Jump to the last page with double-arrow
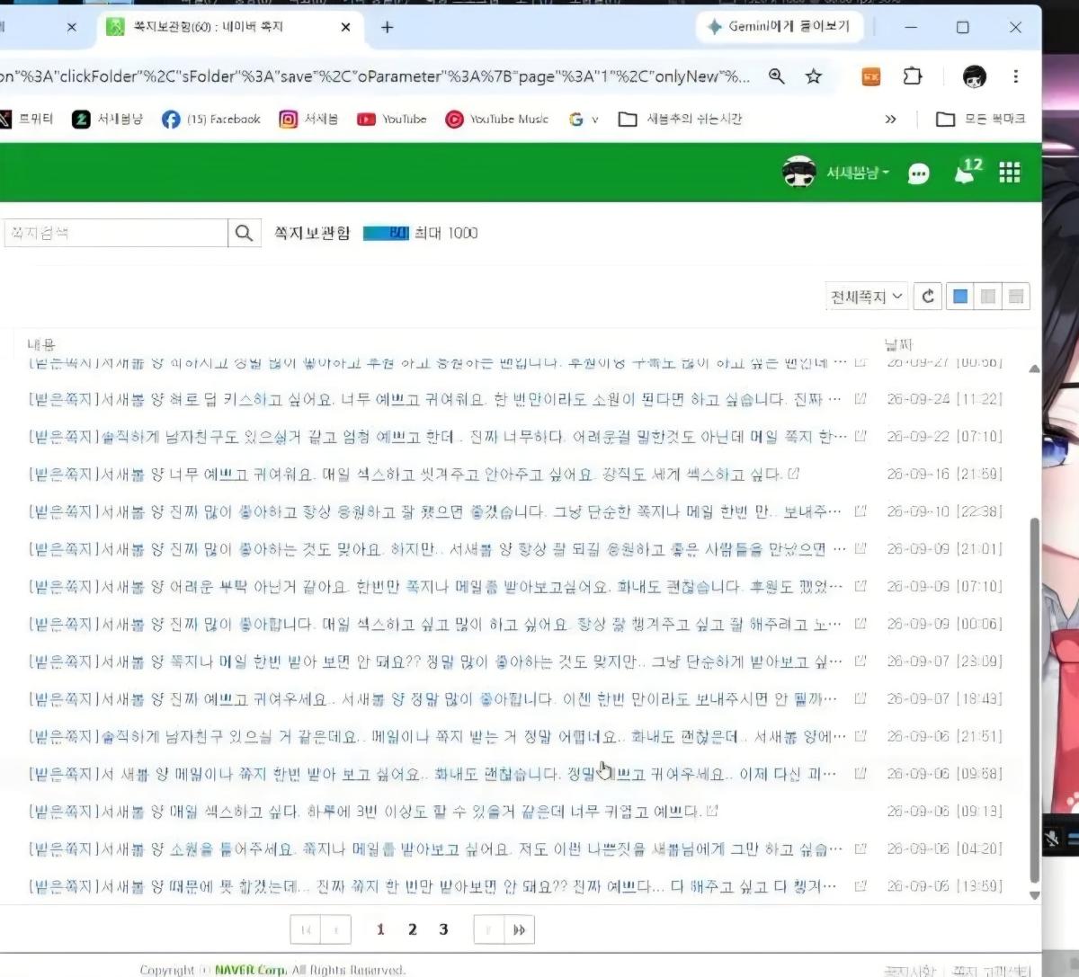Screen dimensions: 1079x977 pyautogui.click(x=519, y=929)
